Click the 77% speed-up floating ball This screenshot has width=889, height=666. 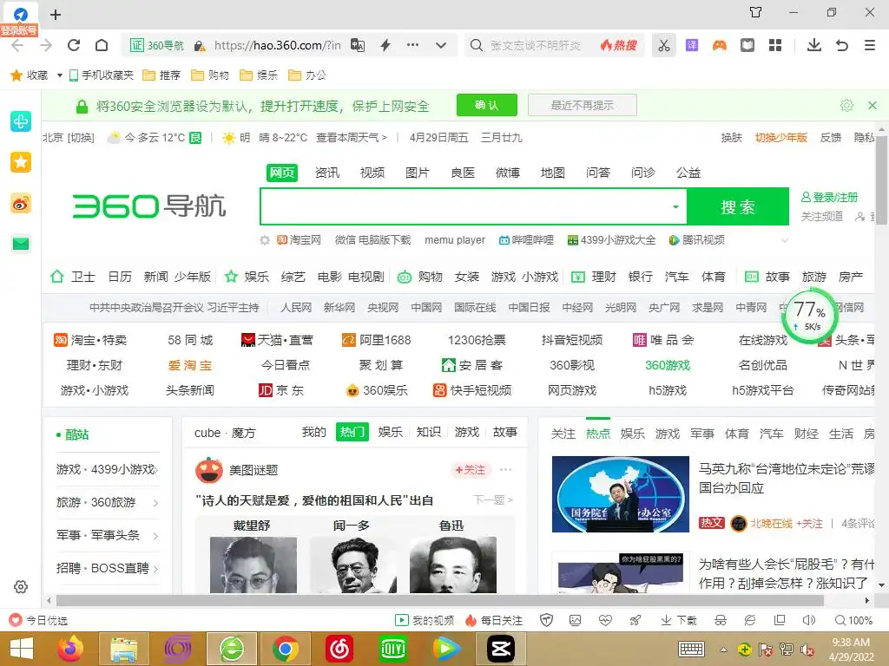click(809, 316)
